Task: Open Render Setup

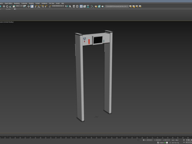Action: point(96,6)
